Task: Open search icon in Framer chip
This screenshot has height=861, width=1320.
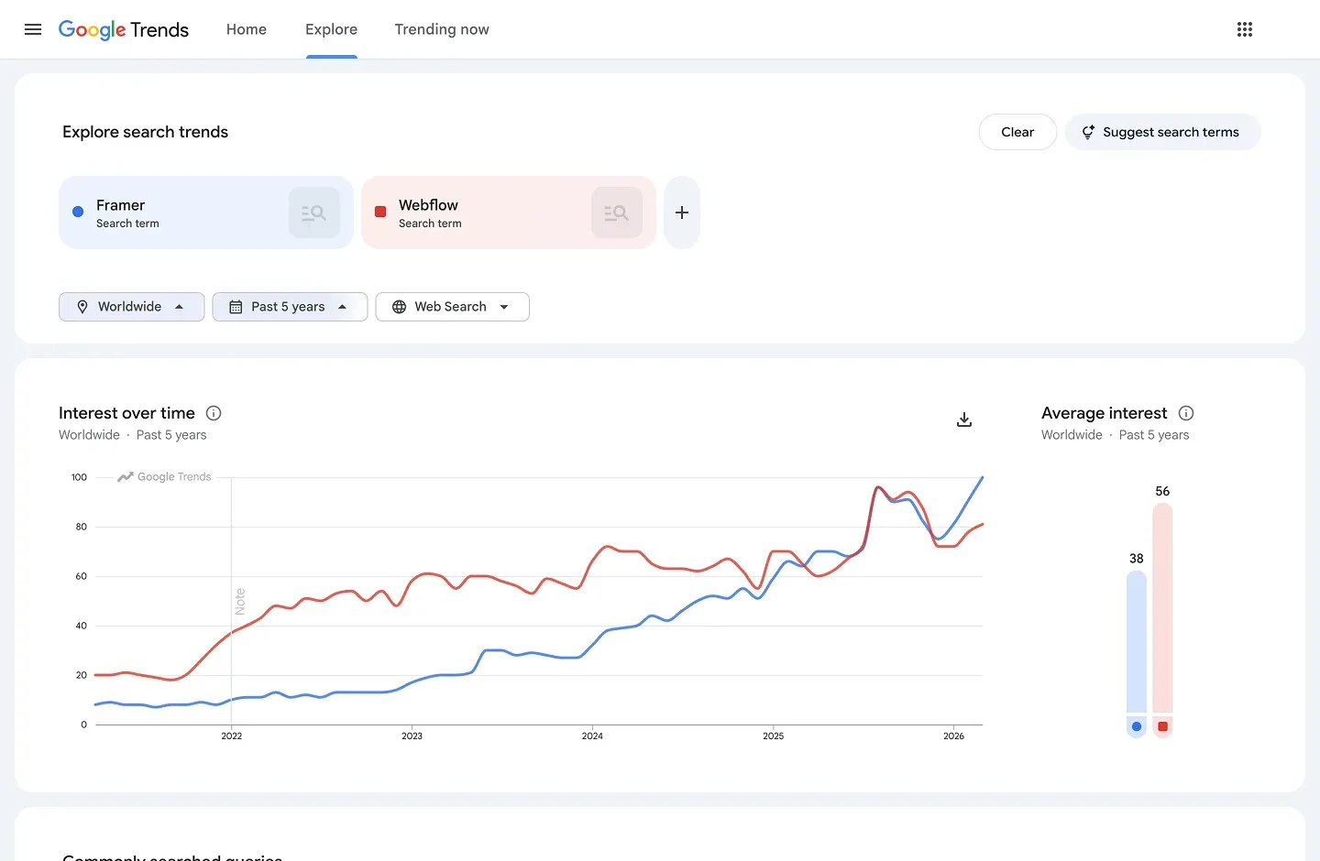Action: [314, 213]
